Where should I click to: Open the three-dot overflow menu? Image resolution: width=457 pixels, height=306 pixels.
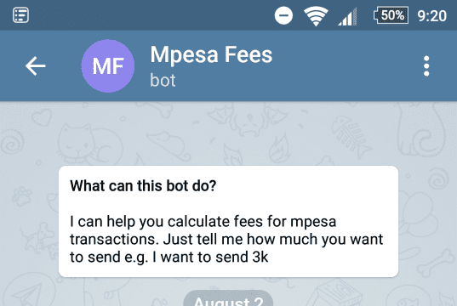(x=426, y=66)
